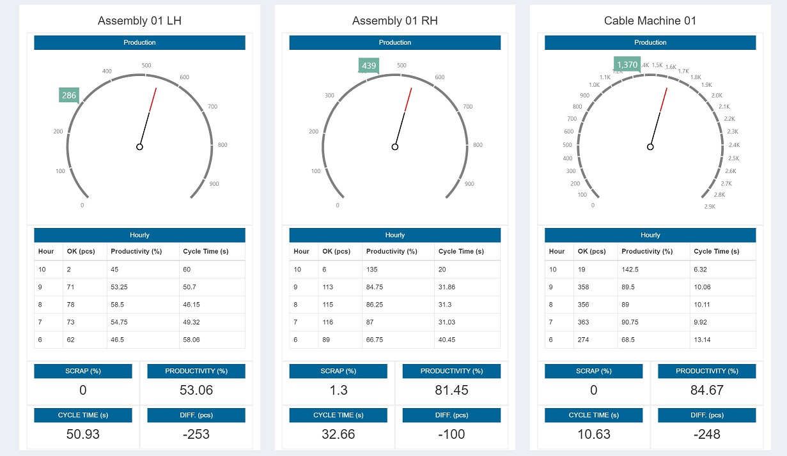
Task: Click the Hourly header in Cable Machine 01
Action: [650, 235]
